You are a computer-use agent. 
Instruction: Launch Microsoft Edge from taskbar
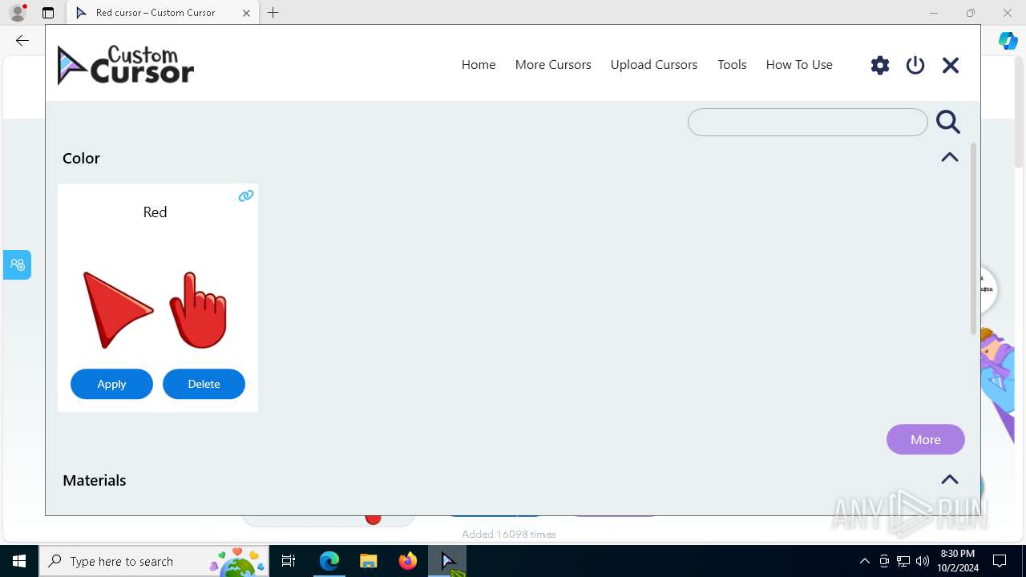point(329,561)
